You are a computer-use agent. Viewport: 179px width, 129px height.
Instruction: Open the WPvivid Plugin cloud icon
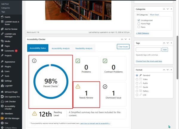pos(2,92)
